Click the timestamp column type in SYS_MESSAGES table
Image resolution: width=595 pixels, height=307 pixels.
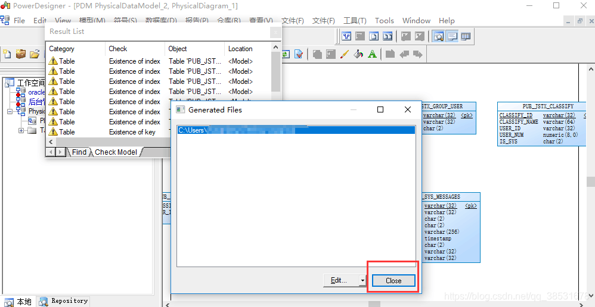coord(438,239)
